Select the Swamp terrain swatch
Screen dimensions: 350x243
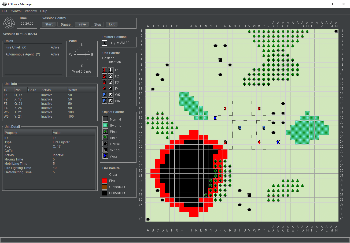click(105, 125)
